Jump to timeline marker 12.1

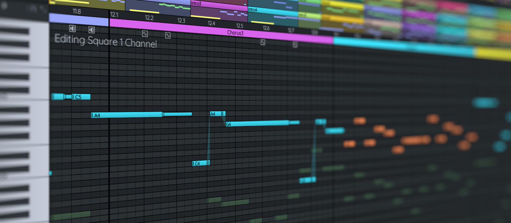[114, 15]
